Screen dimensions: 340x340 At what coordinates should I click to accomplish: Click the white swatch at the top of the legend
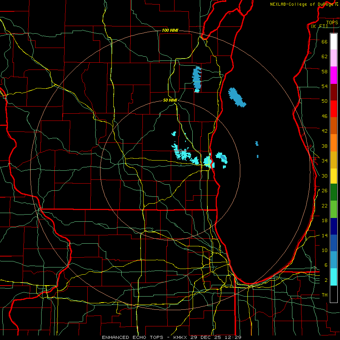click(334, 42)
